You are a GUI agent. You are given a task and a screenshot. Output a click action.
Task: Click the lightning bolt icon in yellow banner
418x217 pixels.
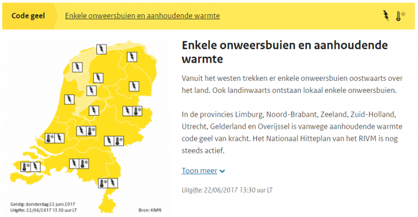tap(386, 16)
